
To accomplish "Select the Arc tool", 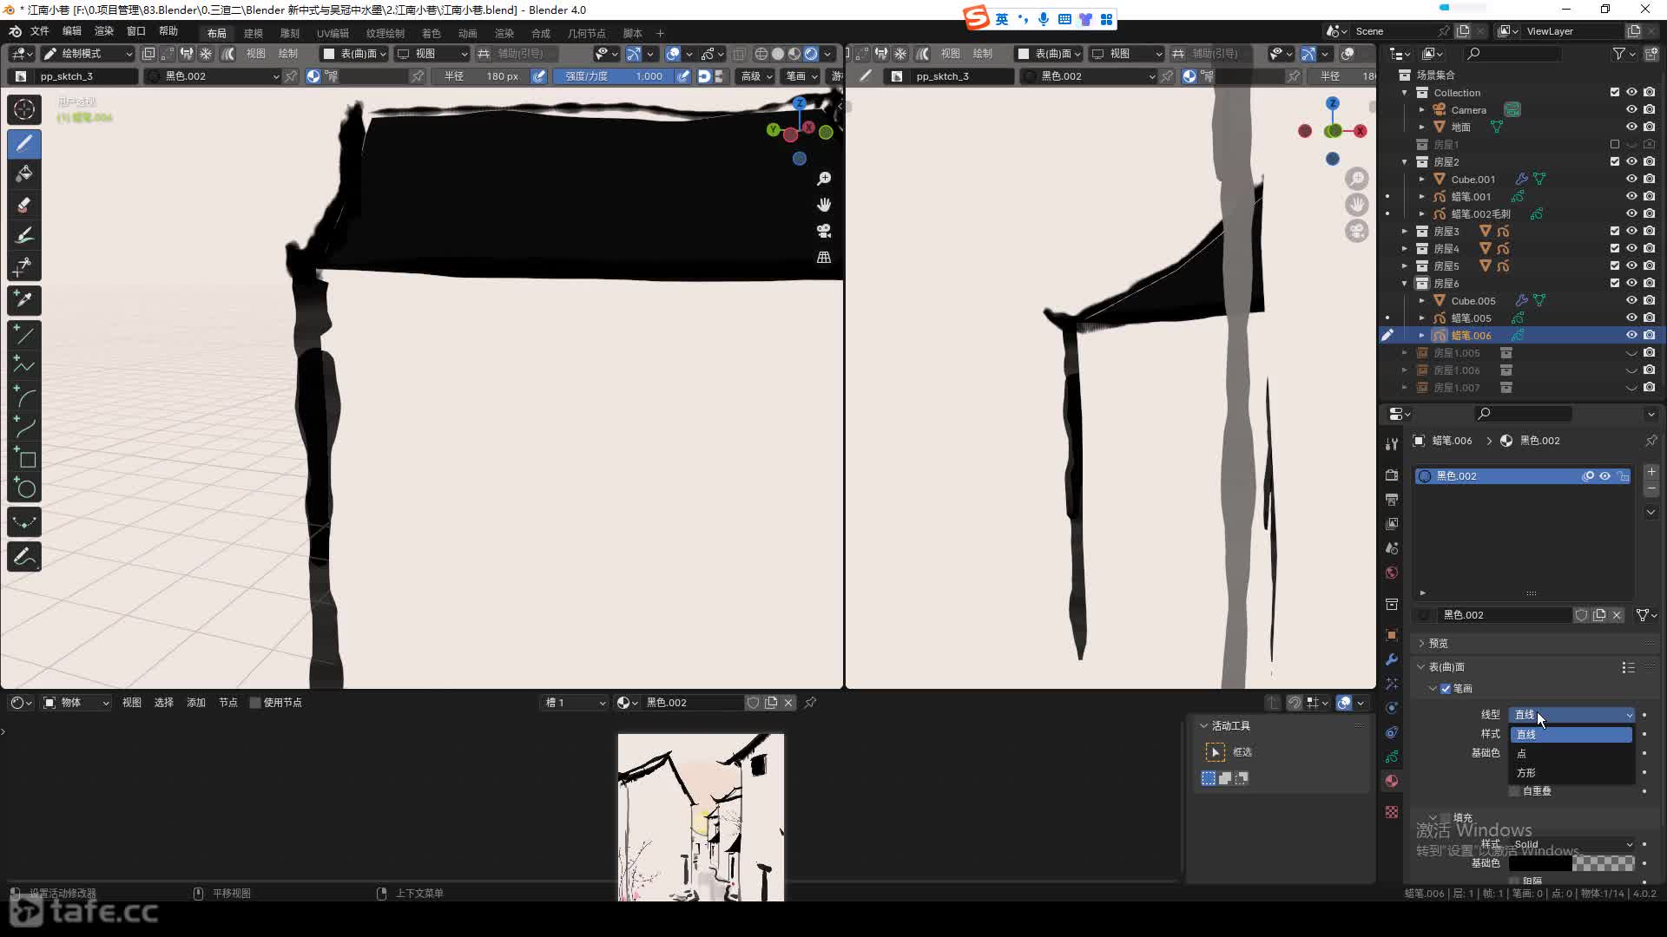I will [x=24, y=396].
